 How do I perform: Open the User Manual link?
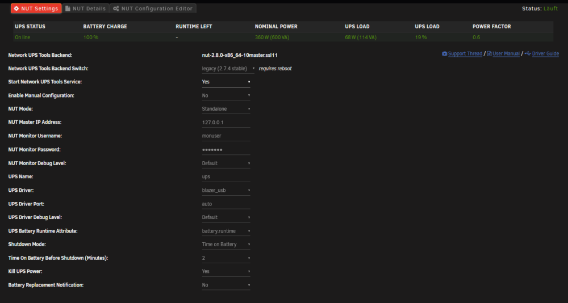pos(506,53)
